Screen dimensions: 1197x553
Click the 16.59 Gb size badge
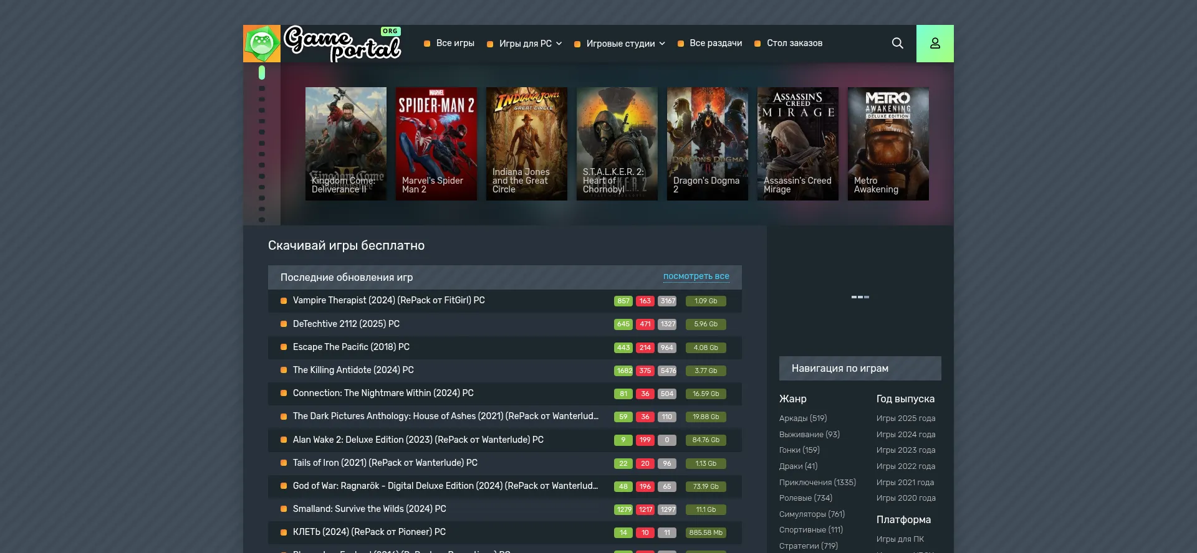[706, 394]
